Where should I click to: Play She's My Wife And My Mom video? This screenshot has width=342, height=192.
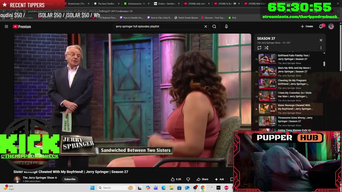point(294,70)
